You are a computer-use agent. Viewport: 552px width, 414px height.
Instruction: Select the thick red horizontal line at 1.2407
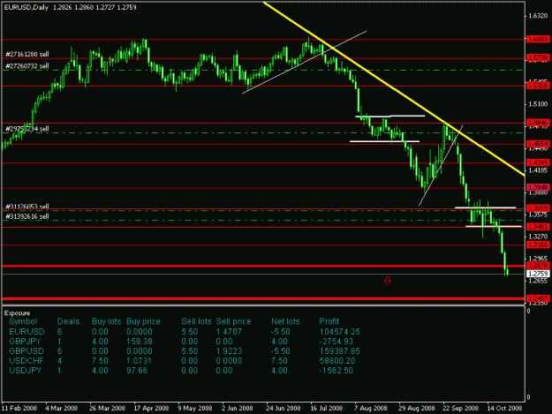coord(263,299)
